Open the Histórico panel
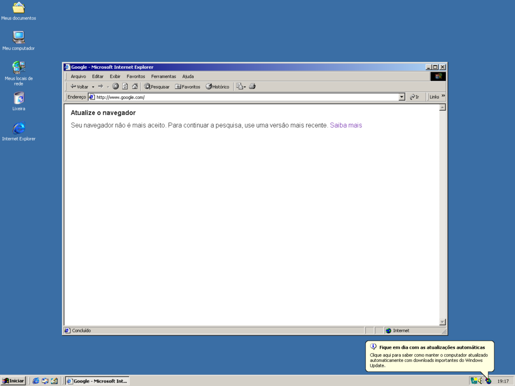This screenshot has height=386, width=515. pos(217,86)
